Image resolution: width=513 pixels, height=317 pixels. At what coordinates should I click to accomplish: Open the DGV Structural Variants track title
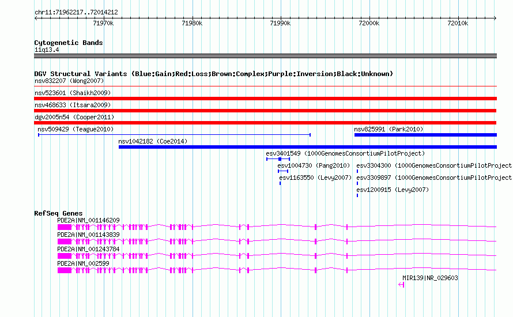pyautogui.click(x=214, y=74)
